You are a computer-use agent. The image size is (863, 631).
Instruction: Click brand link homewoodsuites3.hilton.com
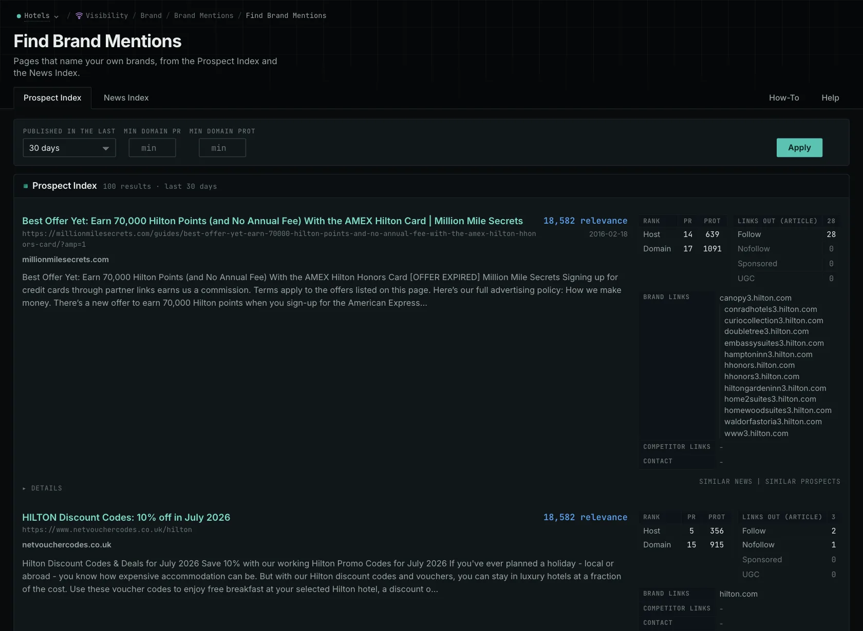(778, 410)
